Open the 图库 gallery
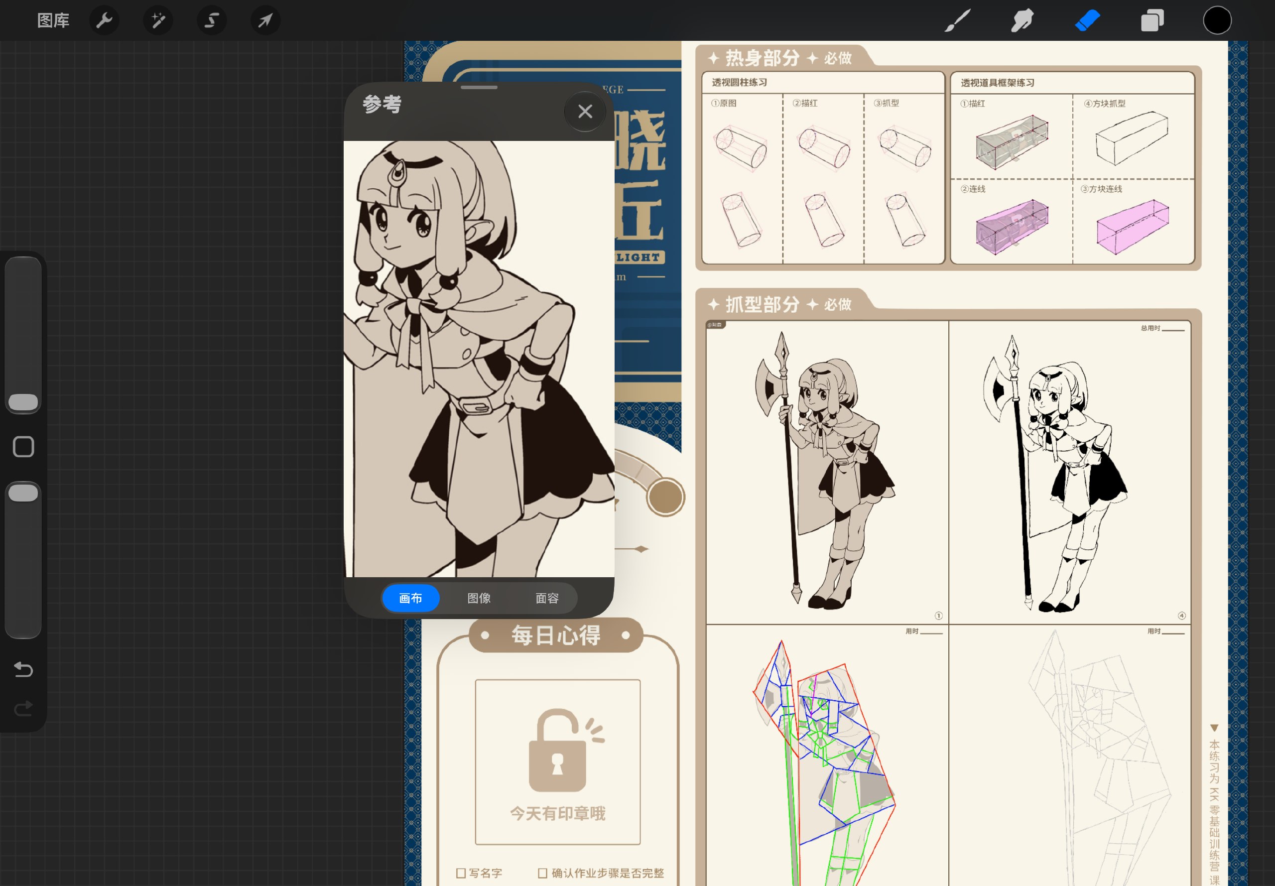Image resolution: width=1275 pixels, height=886 pixels. click(53, 20)
